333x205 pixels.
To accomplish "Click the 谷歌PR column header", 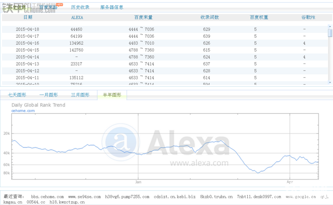I will pyautogui.click(x=308, y=17).
